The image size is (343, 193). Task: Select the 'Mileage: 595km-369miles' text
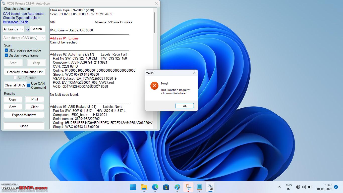point(113,22)
